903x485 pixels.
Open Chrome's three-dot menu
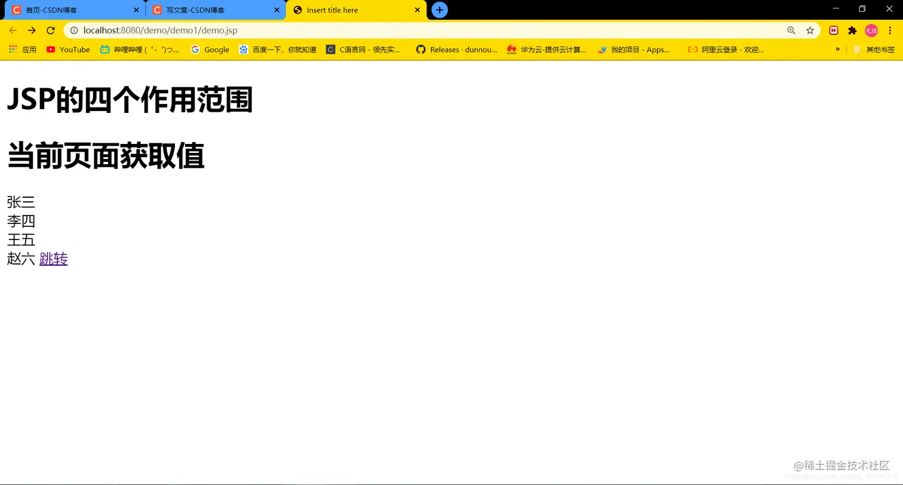890,30
